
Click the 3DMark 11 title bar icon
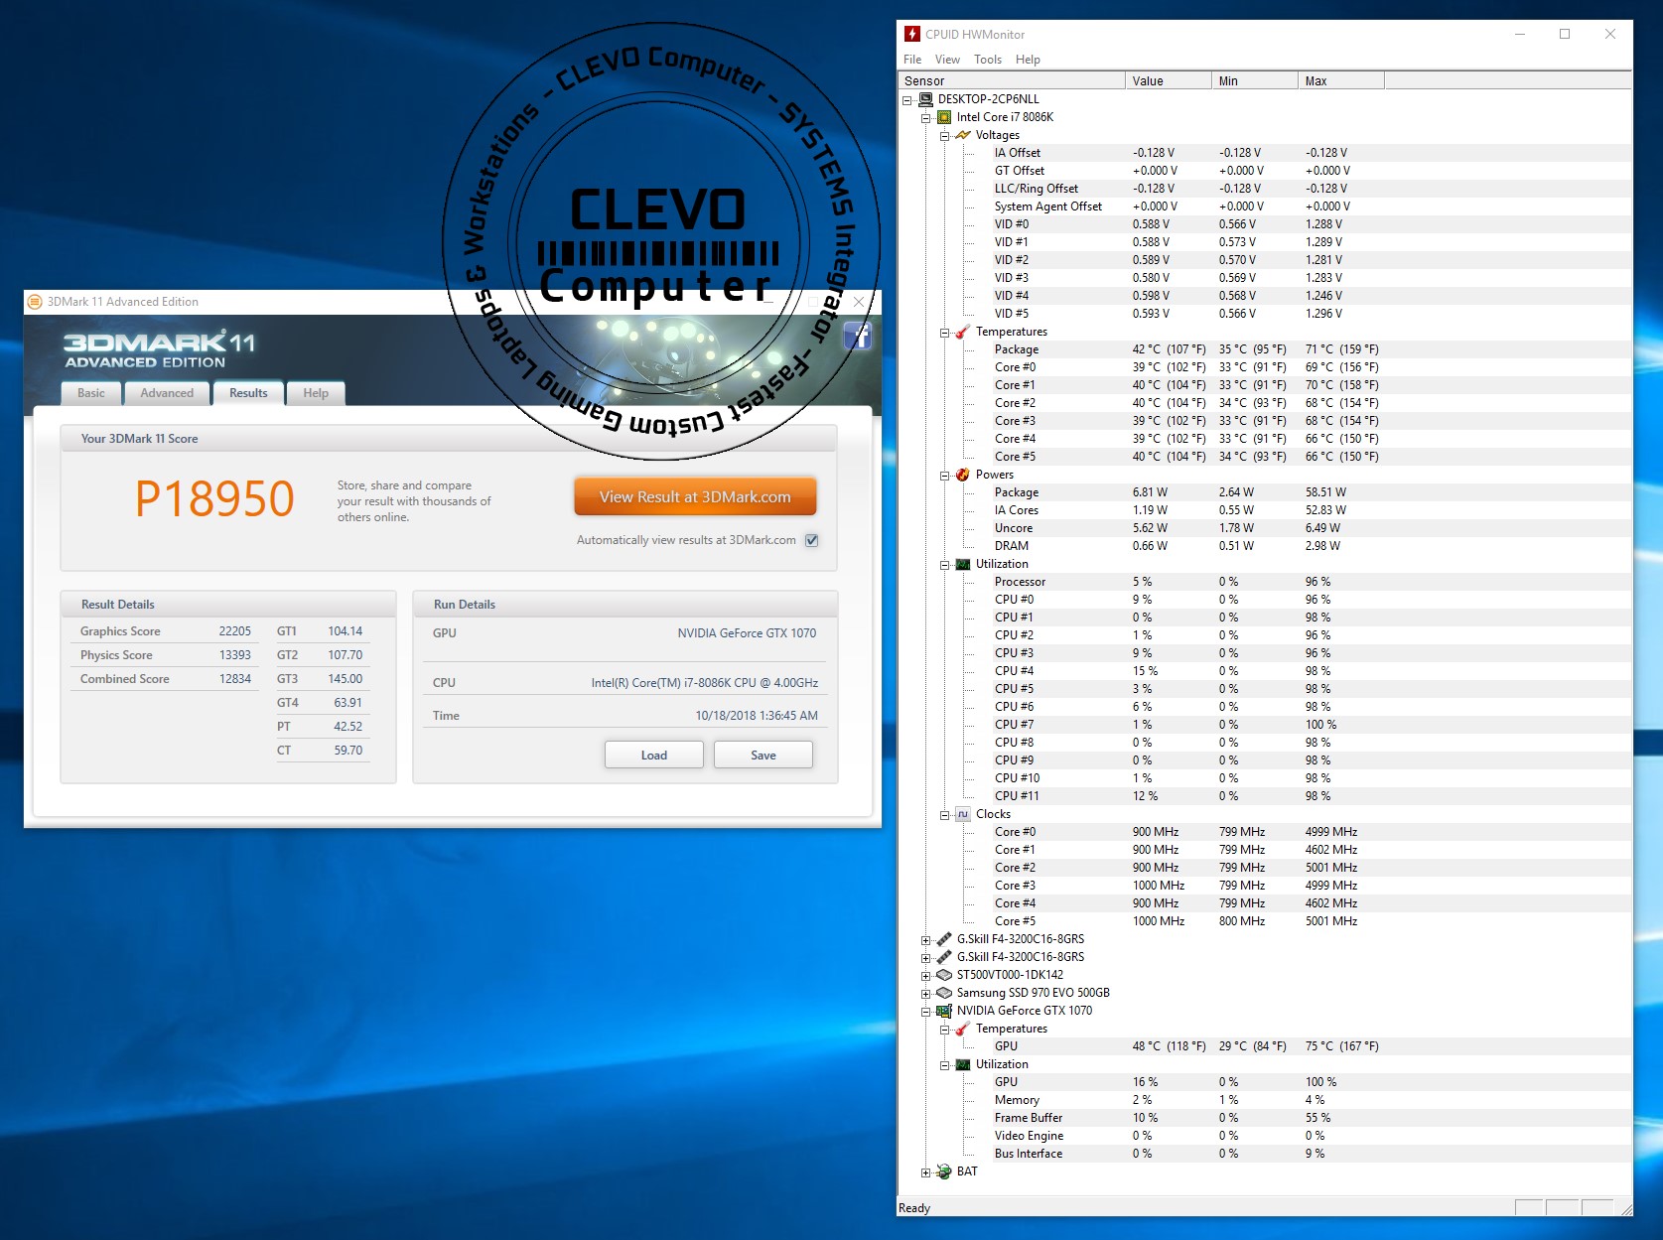point(35,302)
